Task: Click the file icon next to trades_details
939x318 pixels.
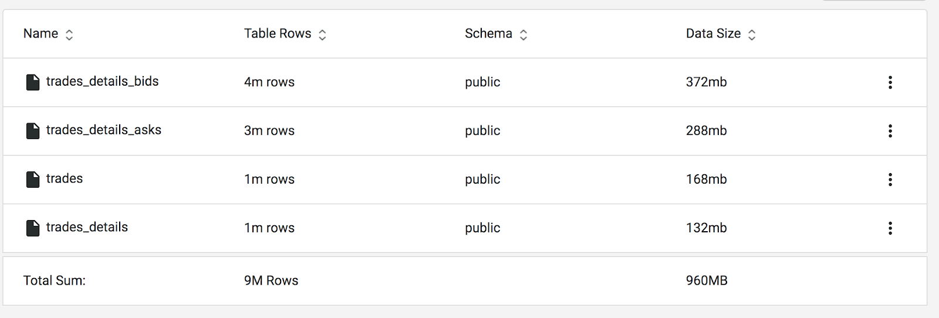Action: pos(33,228)
